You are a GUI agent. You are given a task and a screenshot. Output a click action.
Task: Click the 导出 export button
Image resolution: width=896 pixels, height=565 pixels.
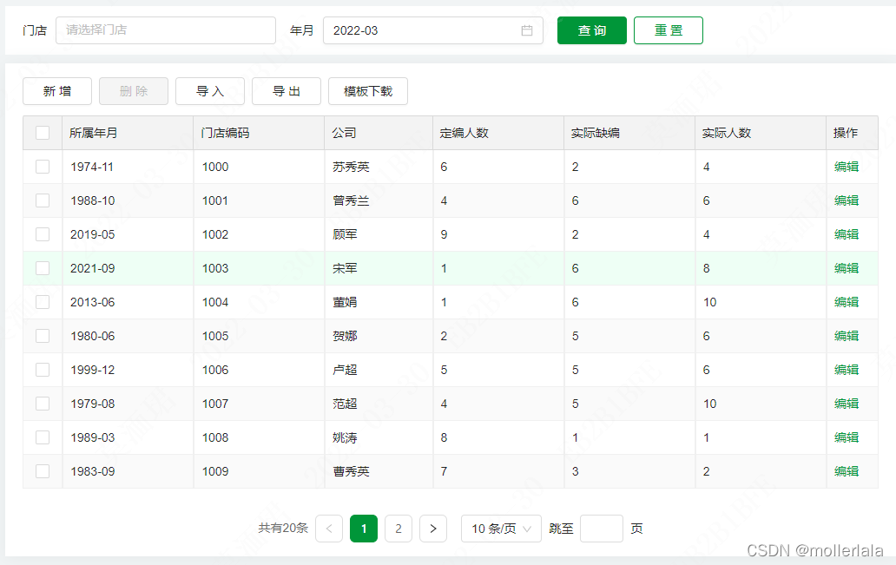(x=287, y=91)
